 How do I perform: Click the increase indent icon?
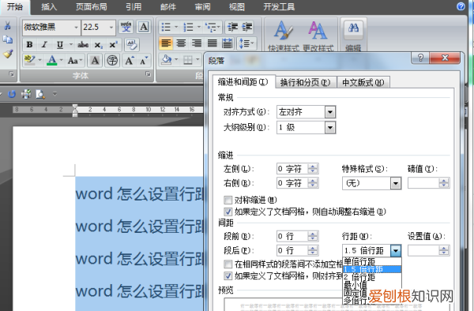coord(247,27)
